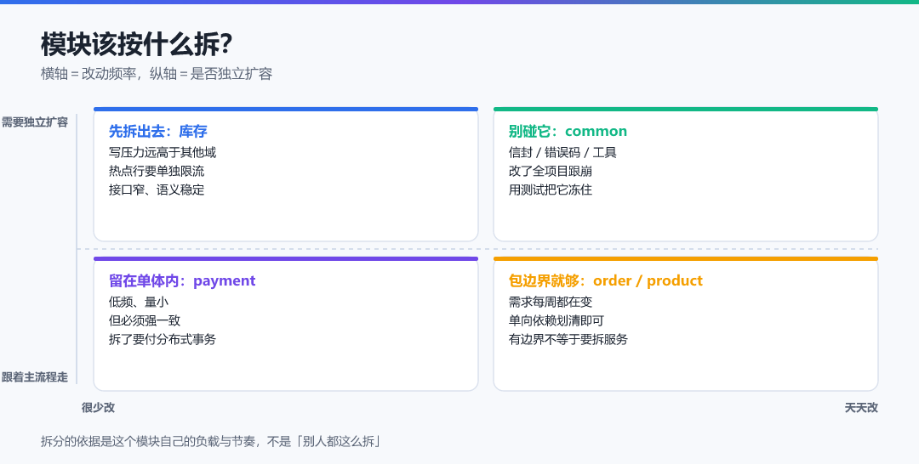919x464 pixels.
Task: Click the axis label 很少改
Action: 98,408
